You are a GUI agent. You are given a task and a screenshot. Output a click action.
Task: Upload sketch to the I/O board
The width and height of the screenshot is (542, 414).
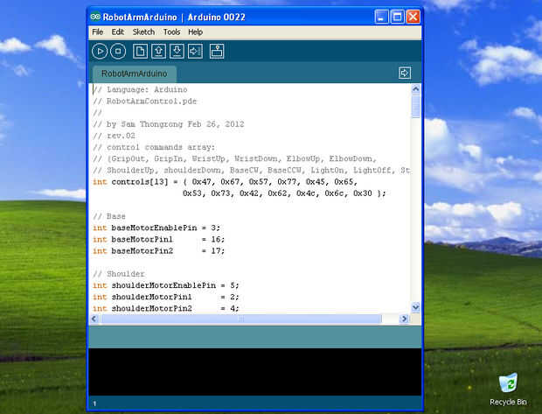pos(195,52)
